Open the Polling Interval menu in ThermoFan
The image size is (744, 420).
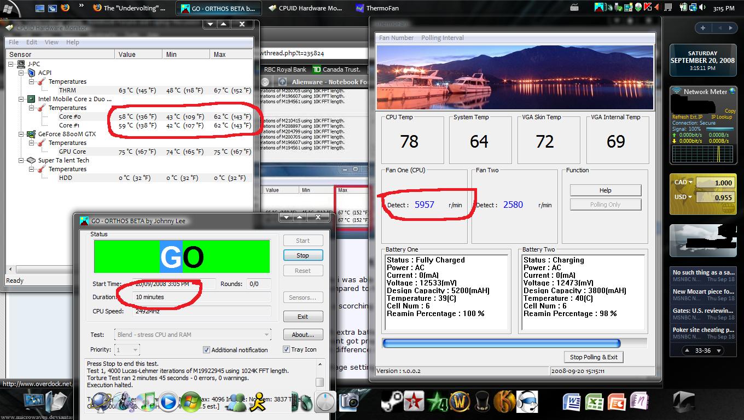pyautogui.click(x=442, y=38)
